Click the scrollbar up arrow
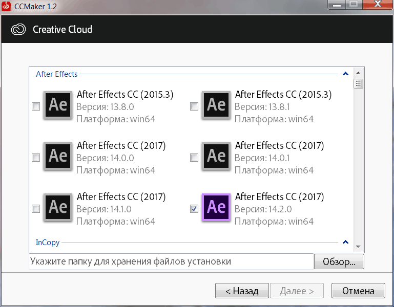The image size is (394, 307). tap(358, 73)
